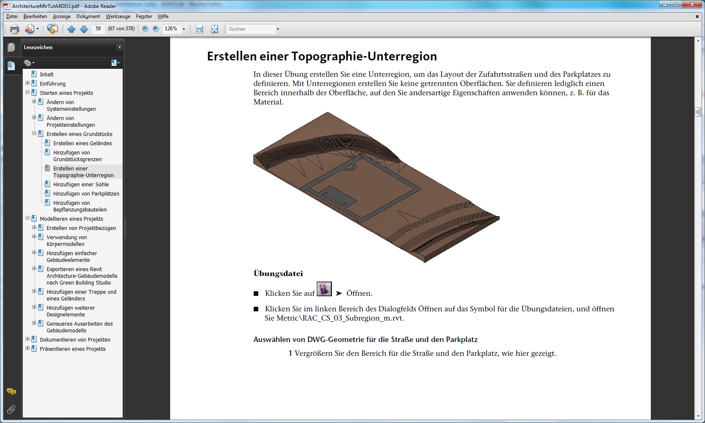This screenshot has width=705, height=423.
Task: Open the collaborate/share people icon
Action: coord(29,29)
